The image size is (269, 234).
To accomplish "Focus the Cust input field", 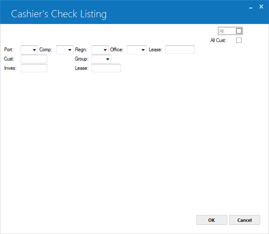I will click(x=34, y=59).
